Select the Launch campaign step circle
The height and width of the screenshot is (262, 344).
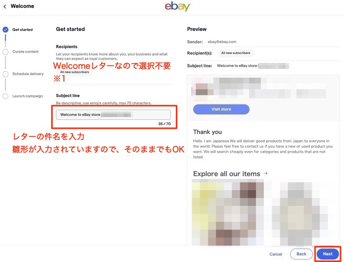(5, 96)
